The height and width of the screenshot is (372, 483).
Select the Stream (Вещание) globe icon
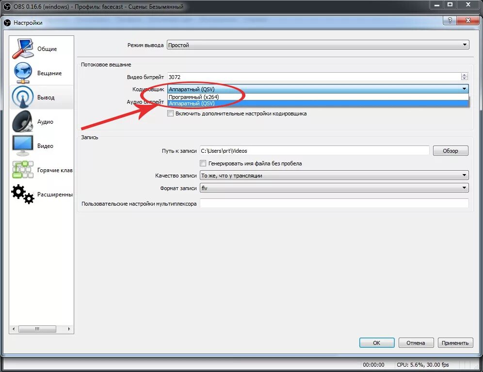click(23, 73)
